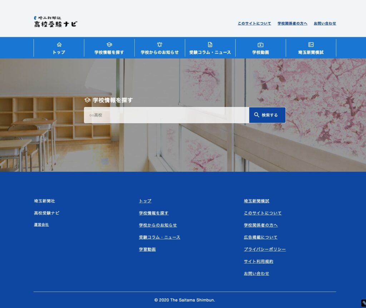Image resolution: width=366 pixels, height=308 pixels.
Task: Click the 検索する search button
Action: click(267, 115)
